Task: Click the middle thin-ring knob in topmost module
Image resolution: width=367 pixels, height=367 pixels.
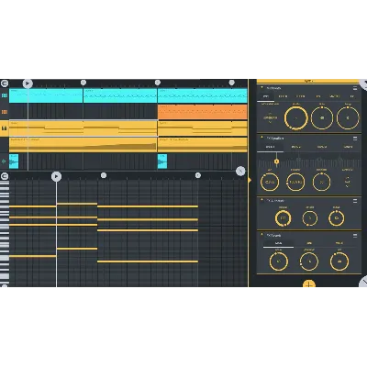Action: (x=322, y=117)
